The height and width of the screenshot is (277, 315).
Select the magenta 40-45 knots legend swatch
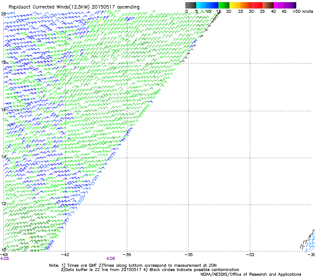coord(279,5)
